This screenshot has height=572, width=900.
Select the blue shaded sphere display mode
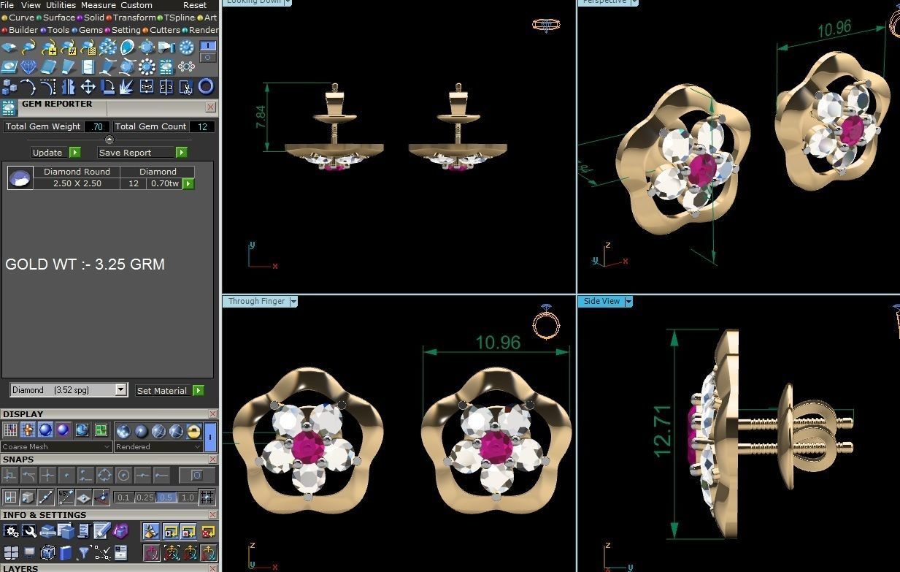tap(45, 430)
